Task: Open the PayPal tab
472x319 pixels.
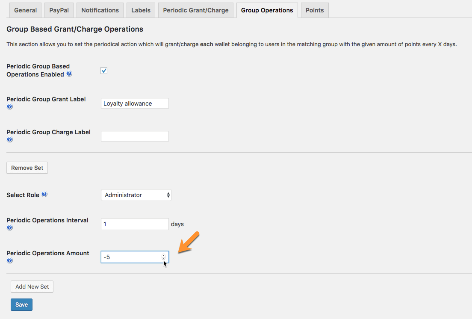Action: 59,10
